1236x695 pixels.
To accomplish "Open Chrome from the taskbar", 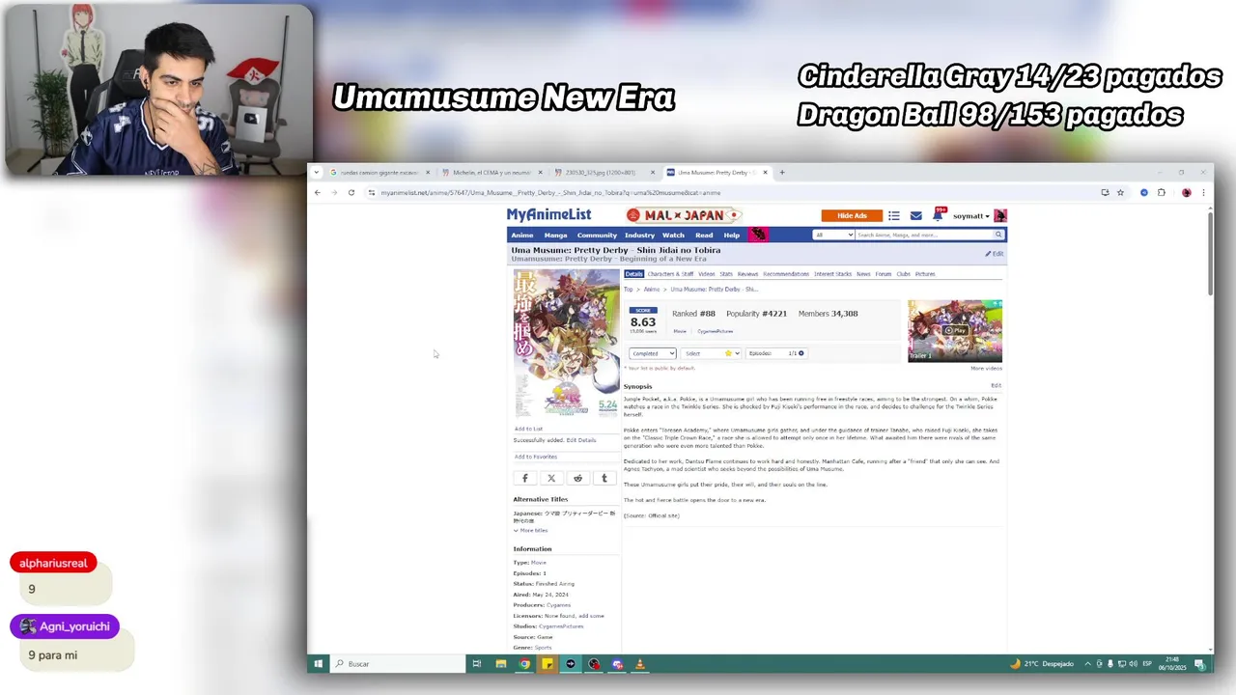I will (x=524, y=664).
